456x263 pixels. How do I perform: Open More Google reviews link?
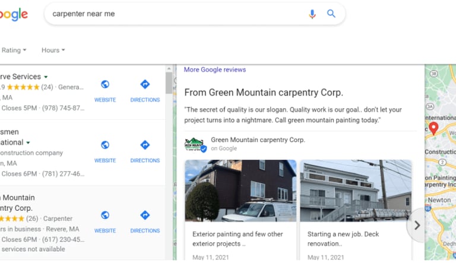(214, 69)
